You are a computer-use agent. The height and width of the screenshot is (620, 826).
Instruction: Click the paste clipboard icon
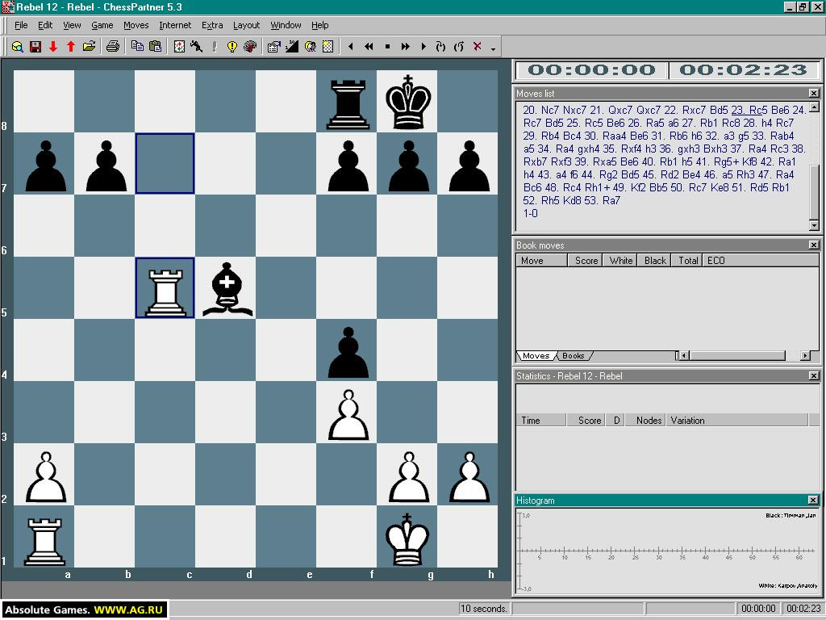(156, 46)
